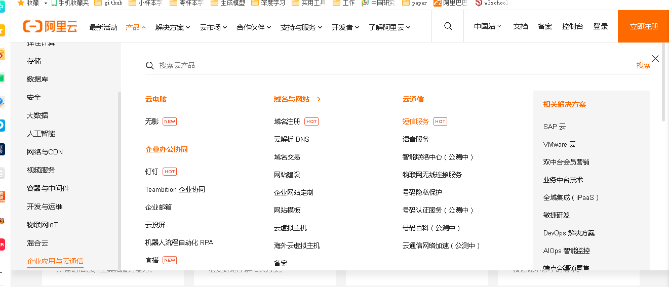
Task: Click the HOT badge beside 短信服务
Action: coord(440,121)
